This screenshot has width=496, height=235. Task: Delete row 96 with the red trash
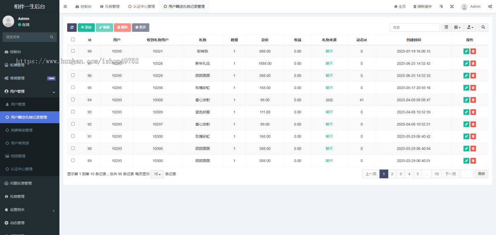point(473,76)
